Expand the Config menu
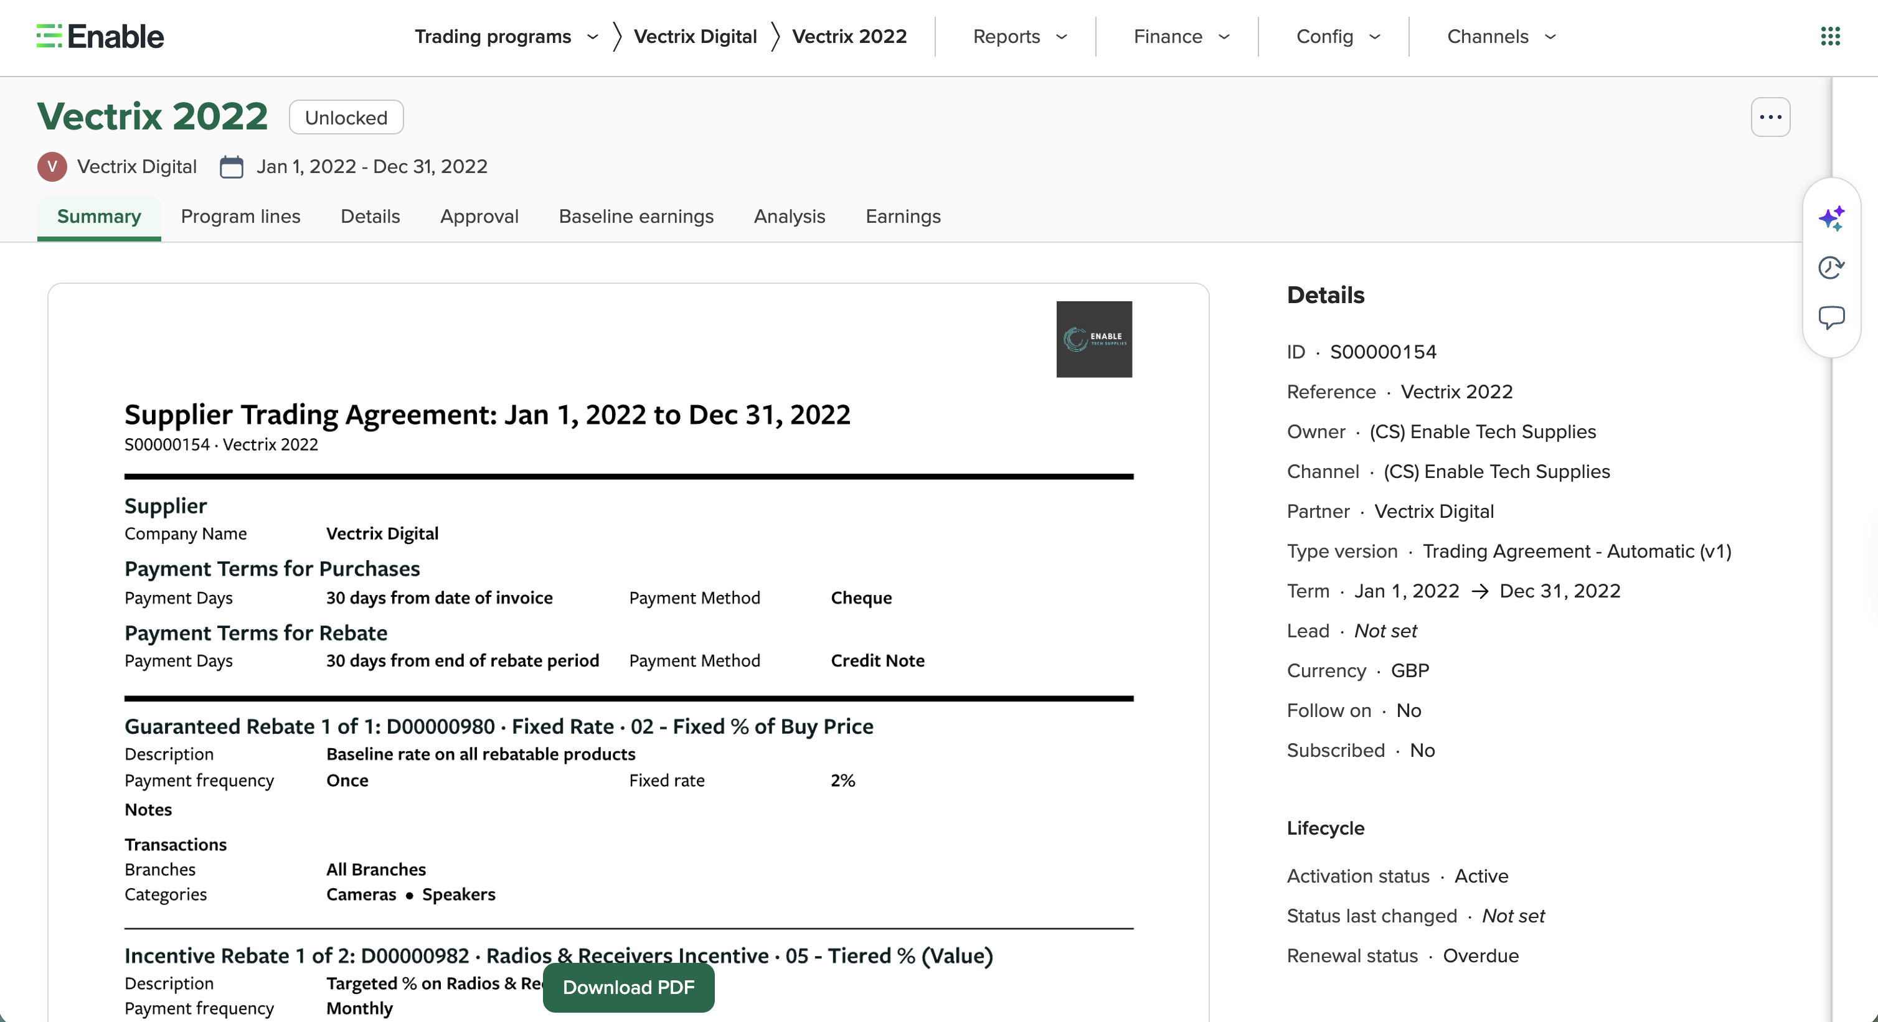This screenshot has height=1022, width=1878. point(1338,37)
